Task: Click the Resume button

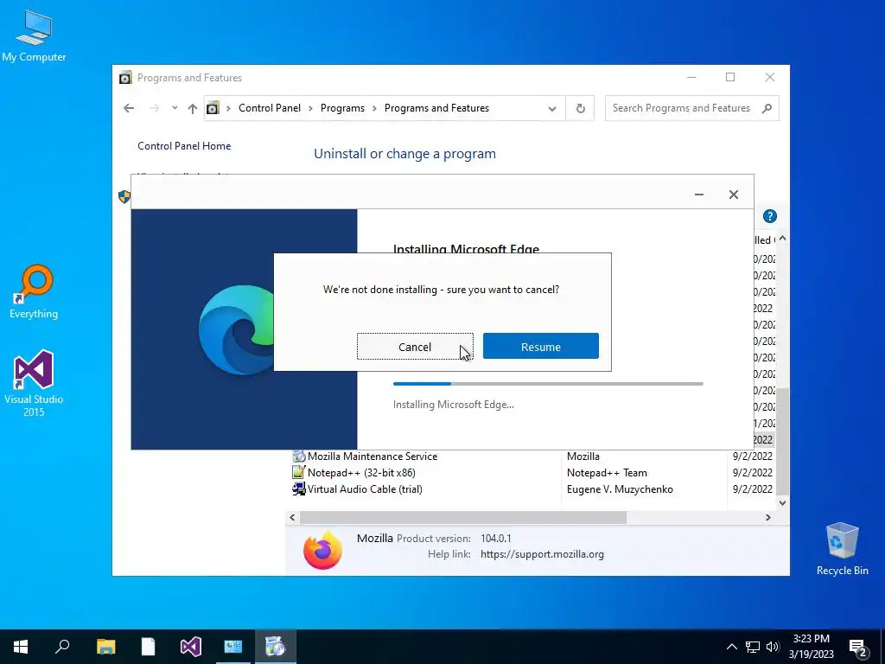Action: [x=541, y=346]
